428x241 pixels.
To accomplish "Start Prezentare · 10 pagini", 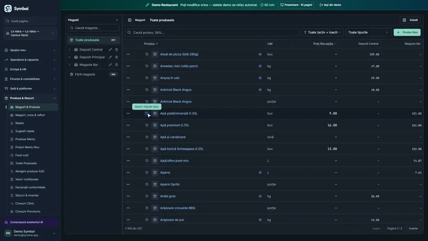I will pyautogui.click(x=296, y=5).
